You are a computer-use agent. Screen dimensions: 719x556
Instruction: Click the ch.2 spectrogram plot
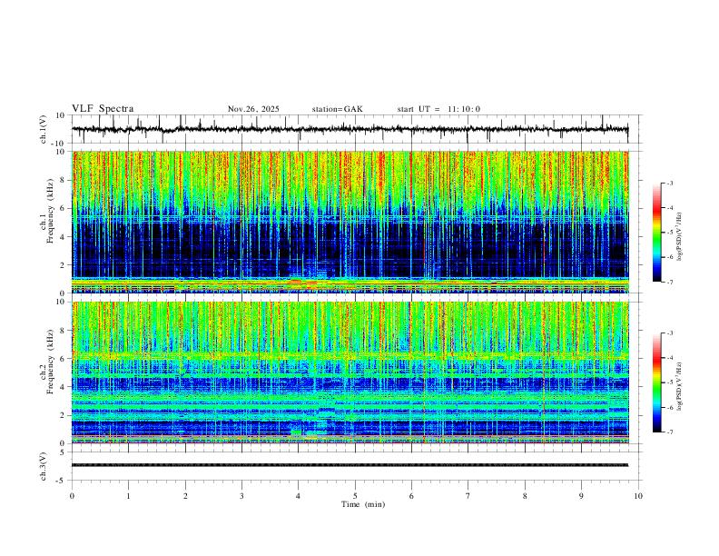(x=350, y=372)
